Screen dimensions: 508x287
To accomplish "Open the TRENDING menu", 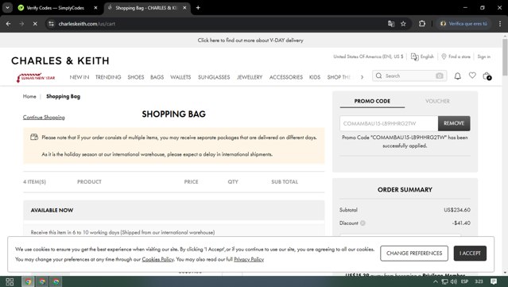I will click(108, 77).
